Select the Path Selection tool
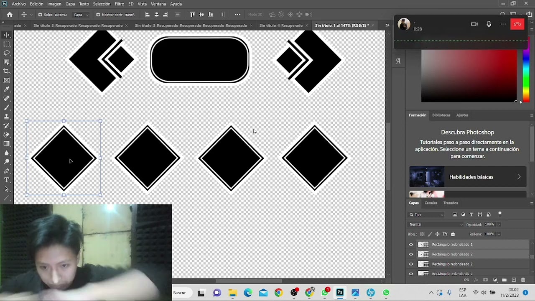This screenshot has height=301, width=535. tap(7, 189)
